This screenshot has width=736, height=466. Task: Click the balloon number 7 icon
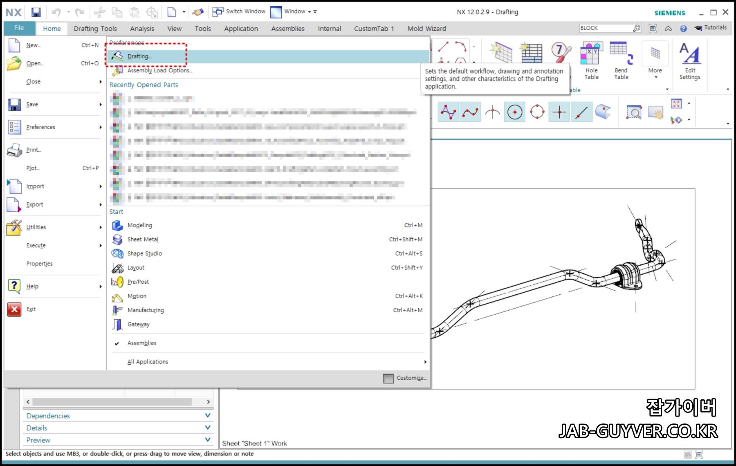[561, 52]
